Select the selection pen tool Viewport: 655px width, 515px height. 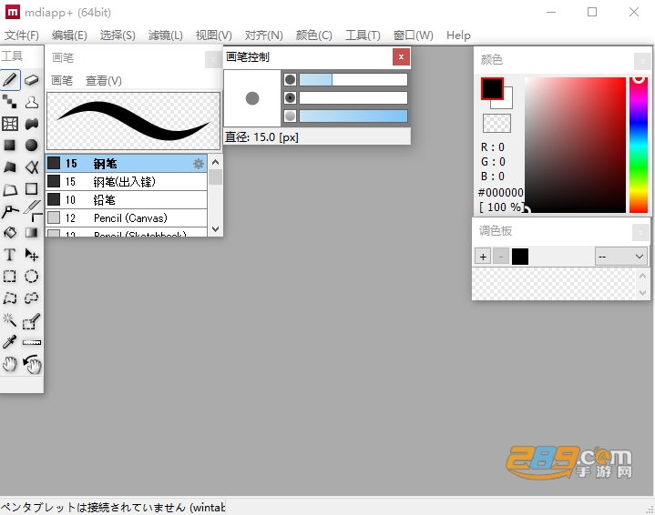pos(32,321)
